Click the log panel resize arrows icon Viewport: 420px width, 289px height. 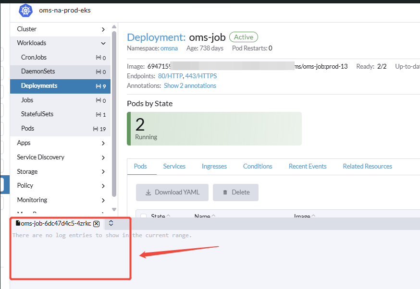pos(111,223)
